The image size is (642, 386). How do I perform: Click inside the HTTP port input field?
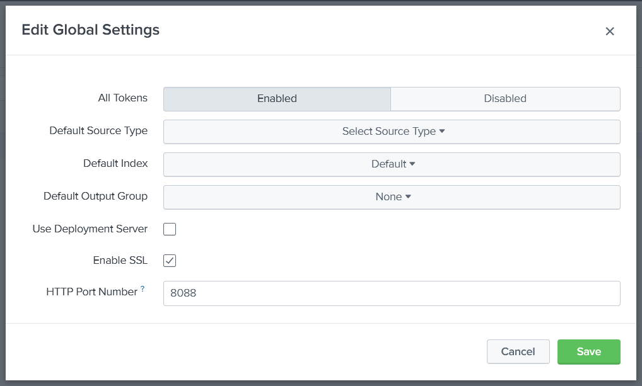[391, 293]
